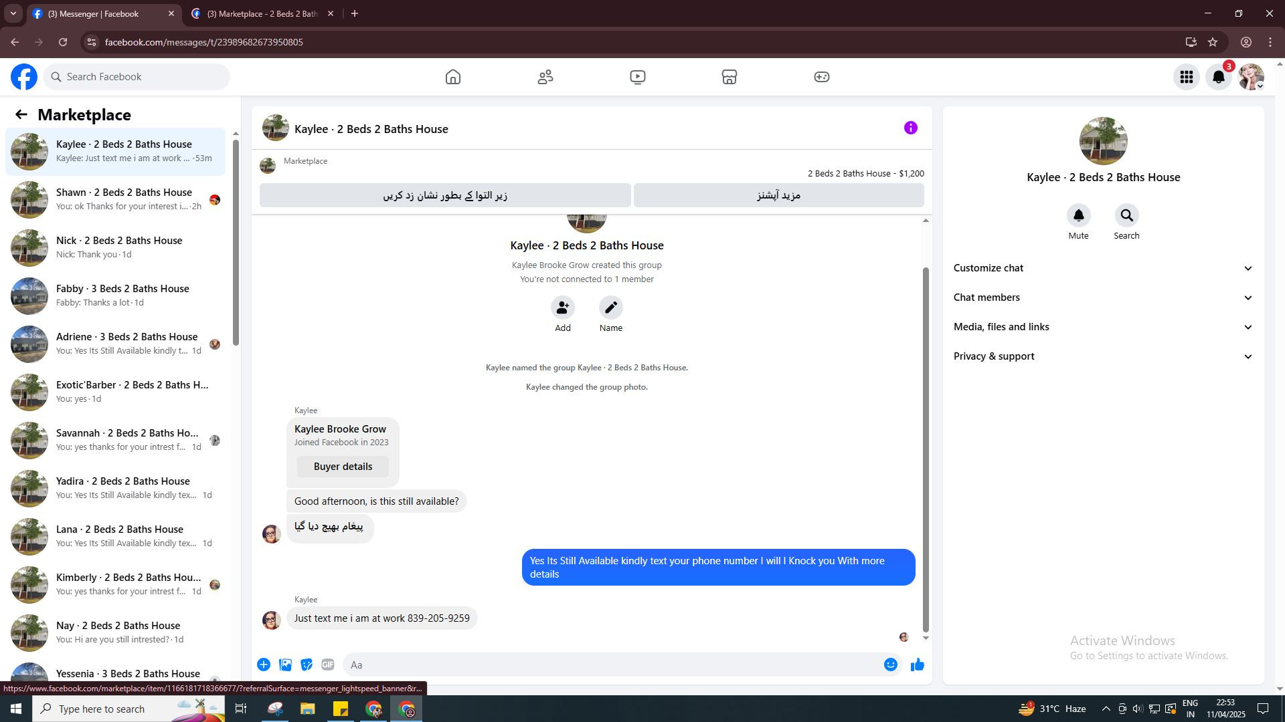The width and height of the screenshot is (1285, 722).
Task: Click the conversation list scrollbar
Action: (236, 242)
